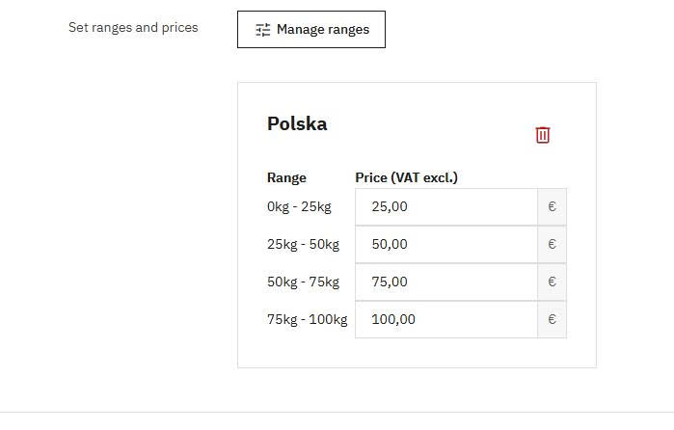Viewport: 674px width, 430px height.
Task: Focus the 0kg - 25kg price field
Action: 446,207
